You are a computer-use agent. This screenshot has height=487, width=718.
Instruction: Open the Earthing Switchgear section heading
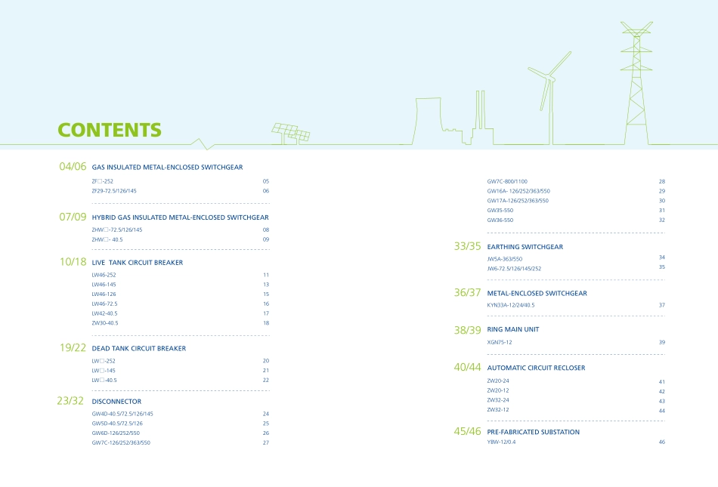tap(525, 247)
